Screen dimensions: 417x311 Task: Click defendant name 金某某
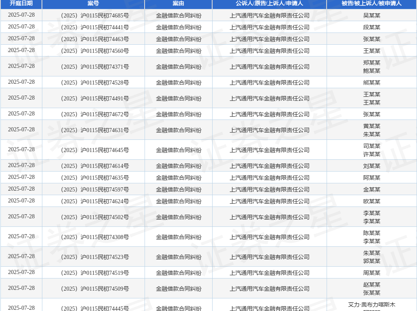tap(372, 189)
